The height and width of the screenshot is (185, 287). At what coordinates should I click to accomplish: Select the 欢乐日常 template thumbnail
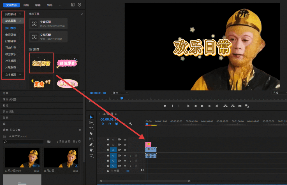pyautogui.click(x=41, y=63)
